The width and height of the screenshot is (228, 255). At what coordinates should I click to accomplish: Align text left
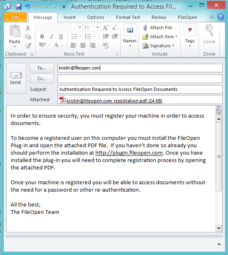coord(74,45)
